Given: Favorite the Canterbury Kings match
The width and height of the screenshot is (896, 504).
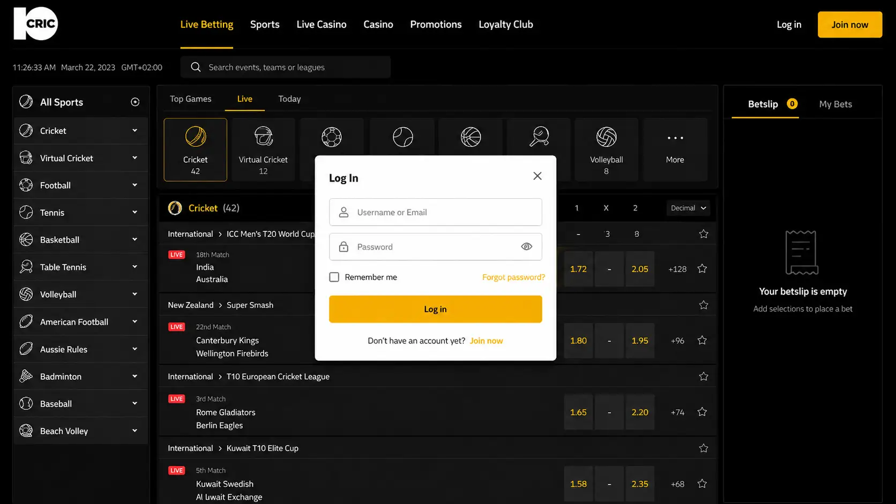Looking at the screenshot, I should point(702,341).
